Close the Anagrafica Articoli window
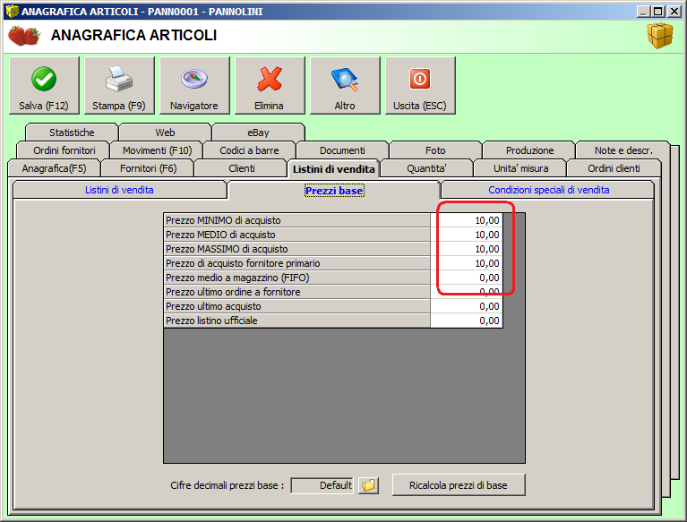 pyautogui.click(x=674, y=12)
